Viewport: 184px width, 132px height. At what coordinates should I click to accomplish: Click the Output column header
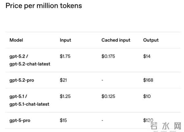(151, 40)
